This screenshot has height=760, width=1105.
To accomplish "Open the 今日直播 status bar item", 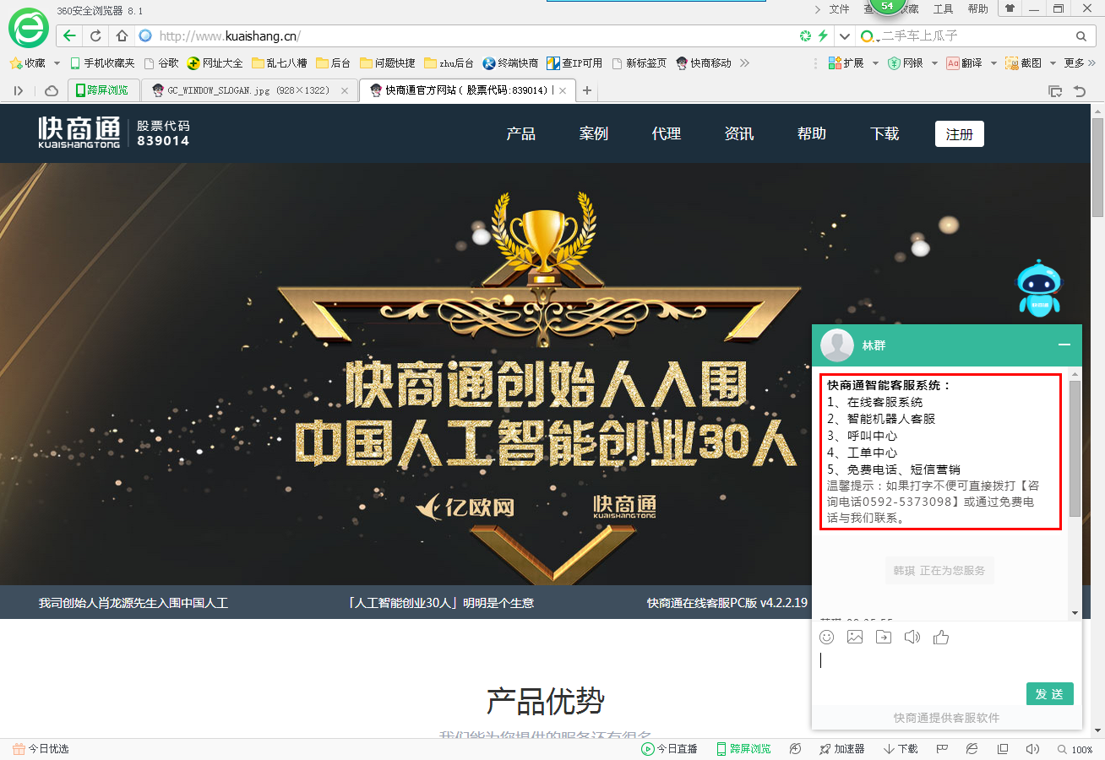I will point(669,749).
